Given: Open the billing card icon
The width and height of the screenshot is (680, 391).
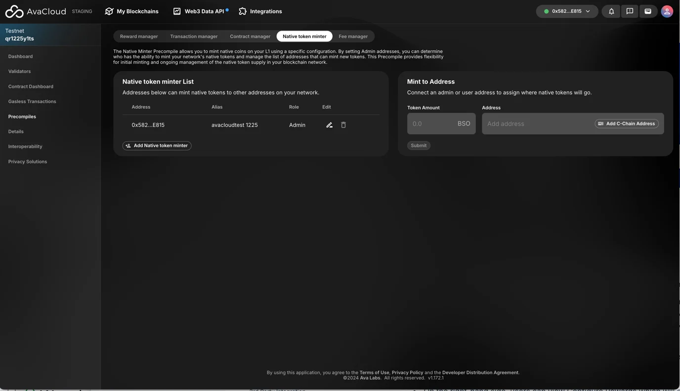Looking at the screenshot, I should (x=648, y=11).
